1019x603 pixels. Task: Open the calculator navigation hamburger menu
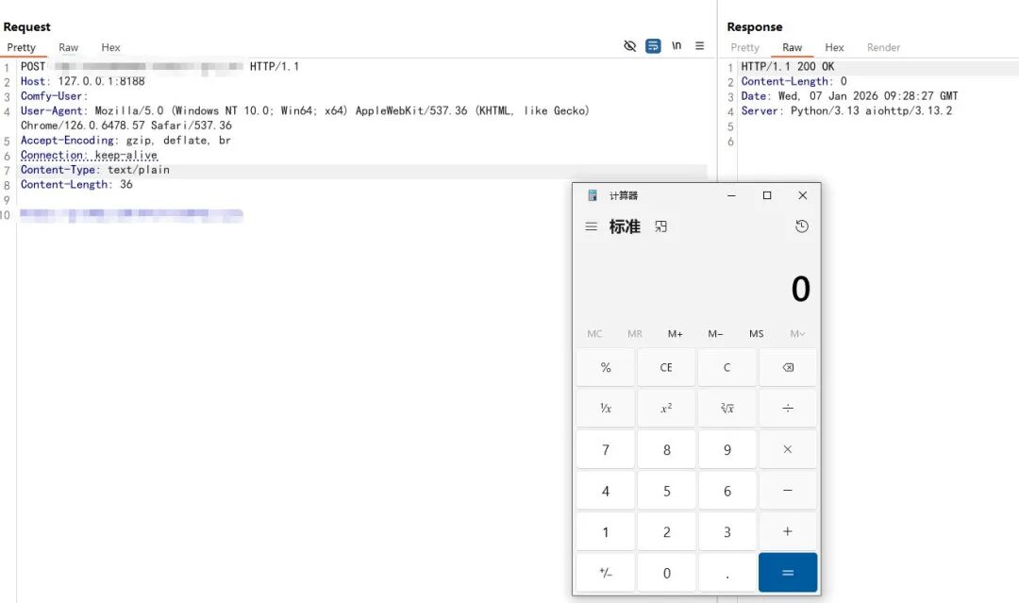click(592, 226)
